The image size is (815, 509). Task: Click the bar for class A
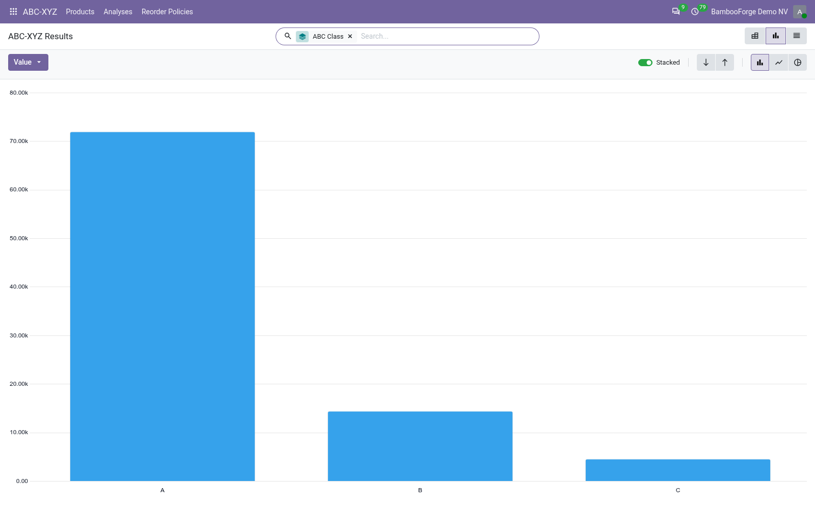(162, 306)
